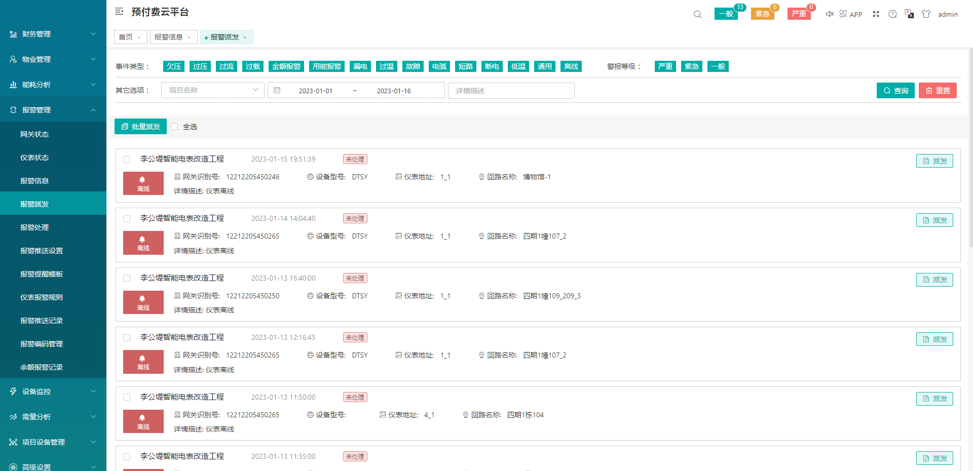Click the 重置 reset button
The image size is (973, 471).
(938, 90)
